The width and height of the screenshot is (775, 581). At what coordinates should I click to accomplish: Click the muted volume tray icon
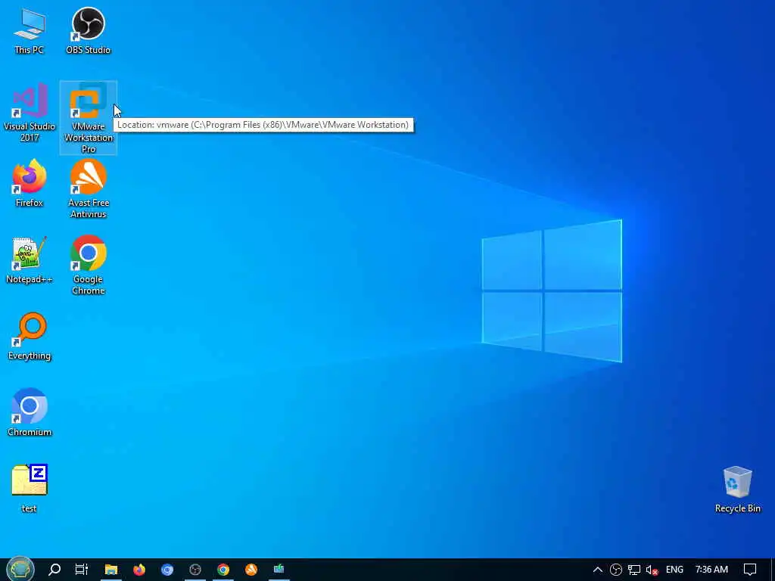(652, 570)
